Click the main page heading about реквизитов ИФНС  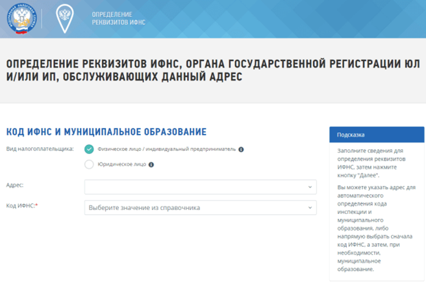[x=209, y=71]
